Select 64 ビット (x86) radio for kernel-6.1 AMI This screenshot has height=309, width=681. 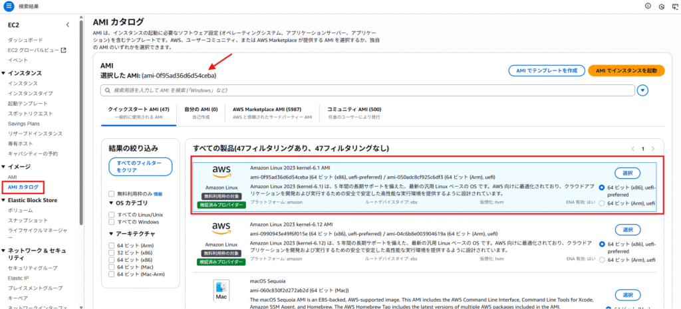(601, 188)
